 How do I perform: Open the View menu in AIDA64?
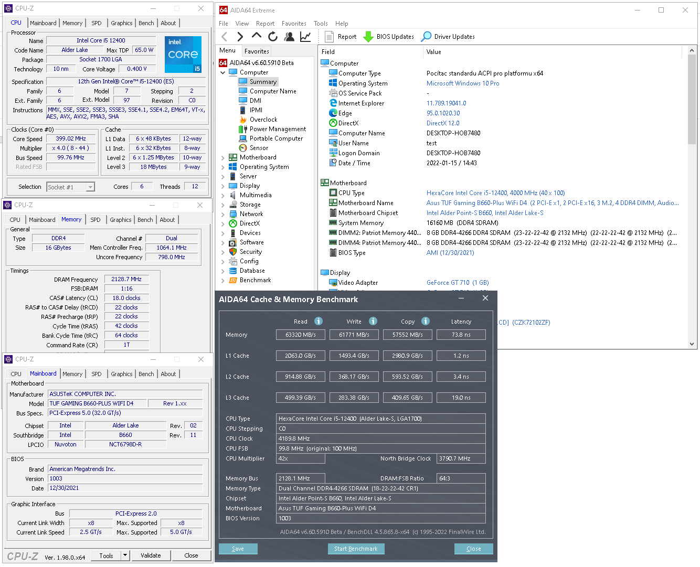(242, 24)
